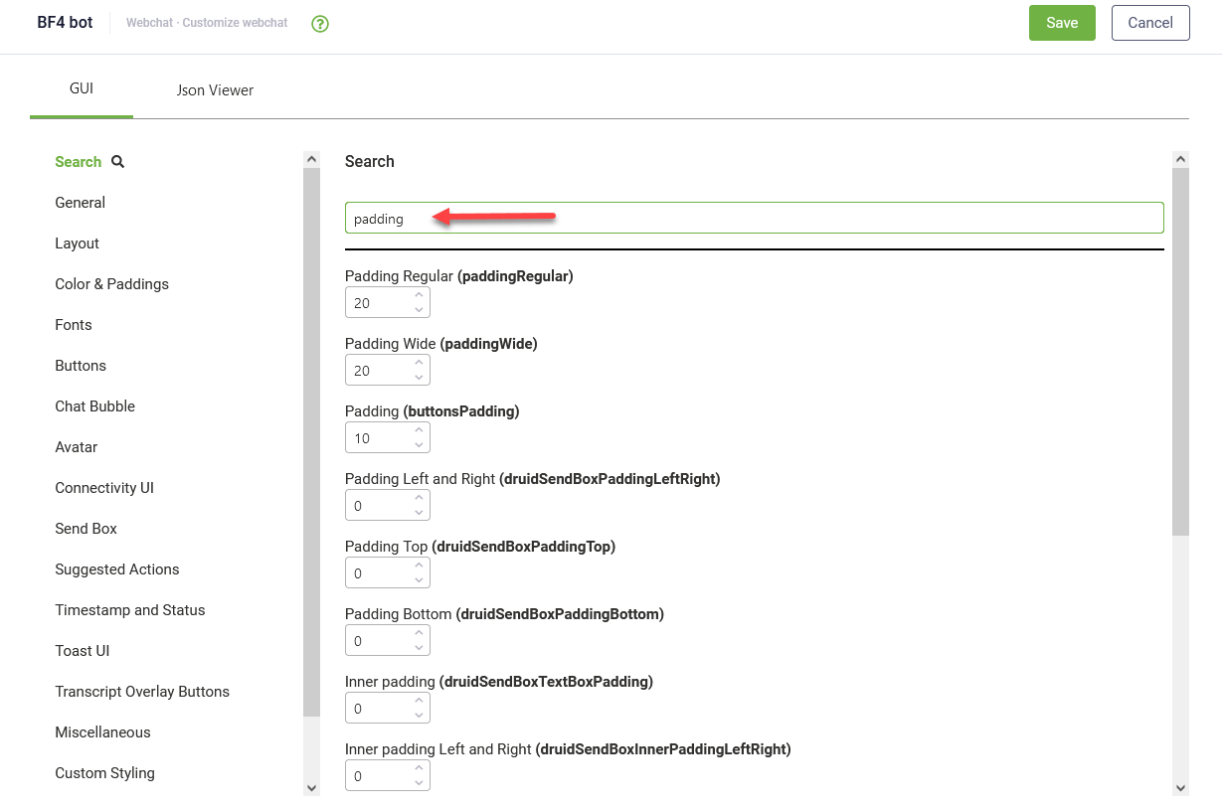Switch to the GUI tab
This screenshot has height=810, width=1222.
point(81,87)
